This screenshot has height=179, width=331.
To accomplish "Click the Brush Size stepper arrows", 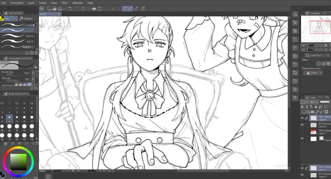I will pyautogui.click(x=30, y=73).
